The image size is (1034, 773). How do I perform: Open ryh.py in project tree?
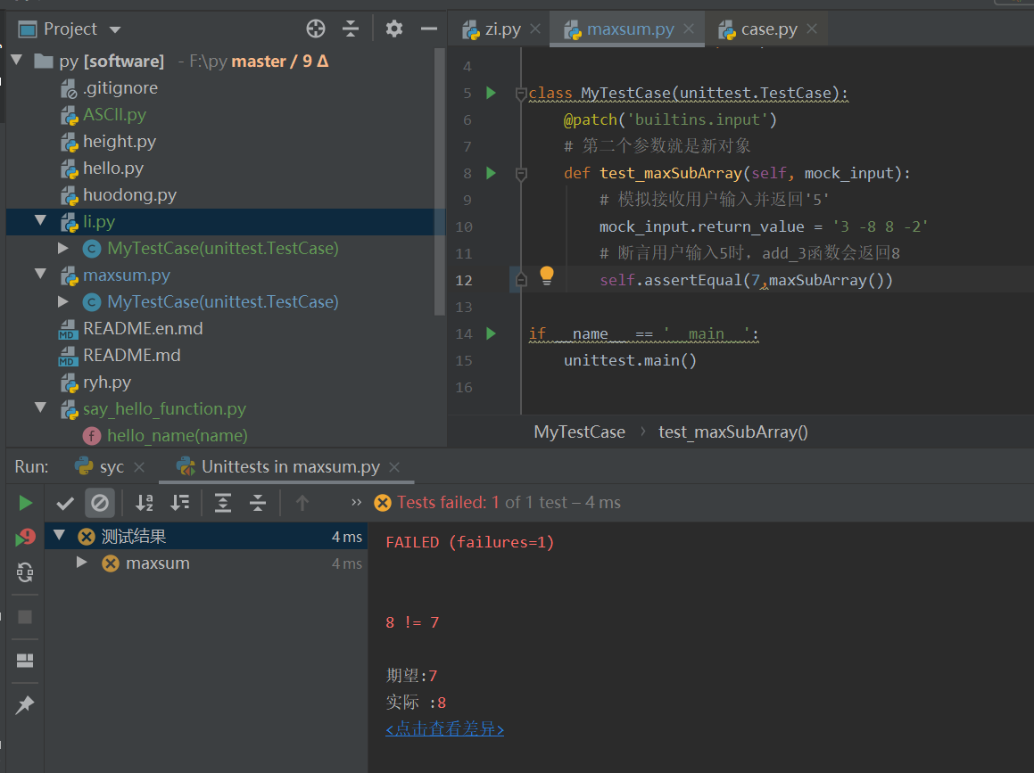click(107, 382)
